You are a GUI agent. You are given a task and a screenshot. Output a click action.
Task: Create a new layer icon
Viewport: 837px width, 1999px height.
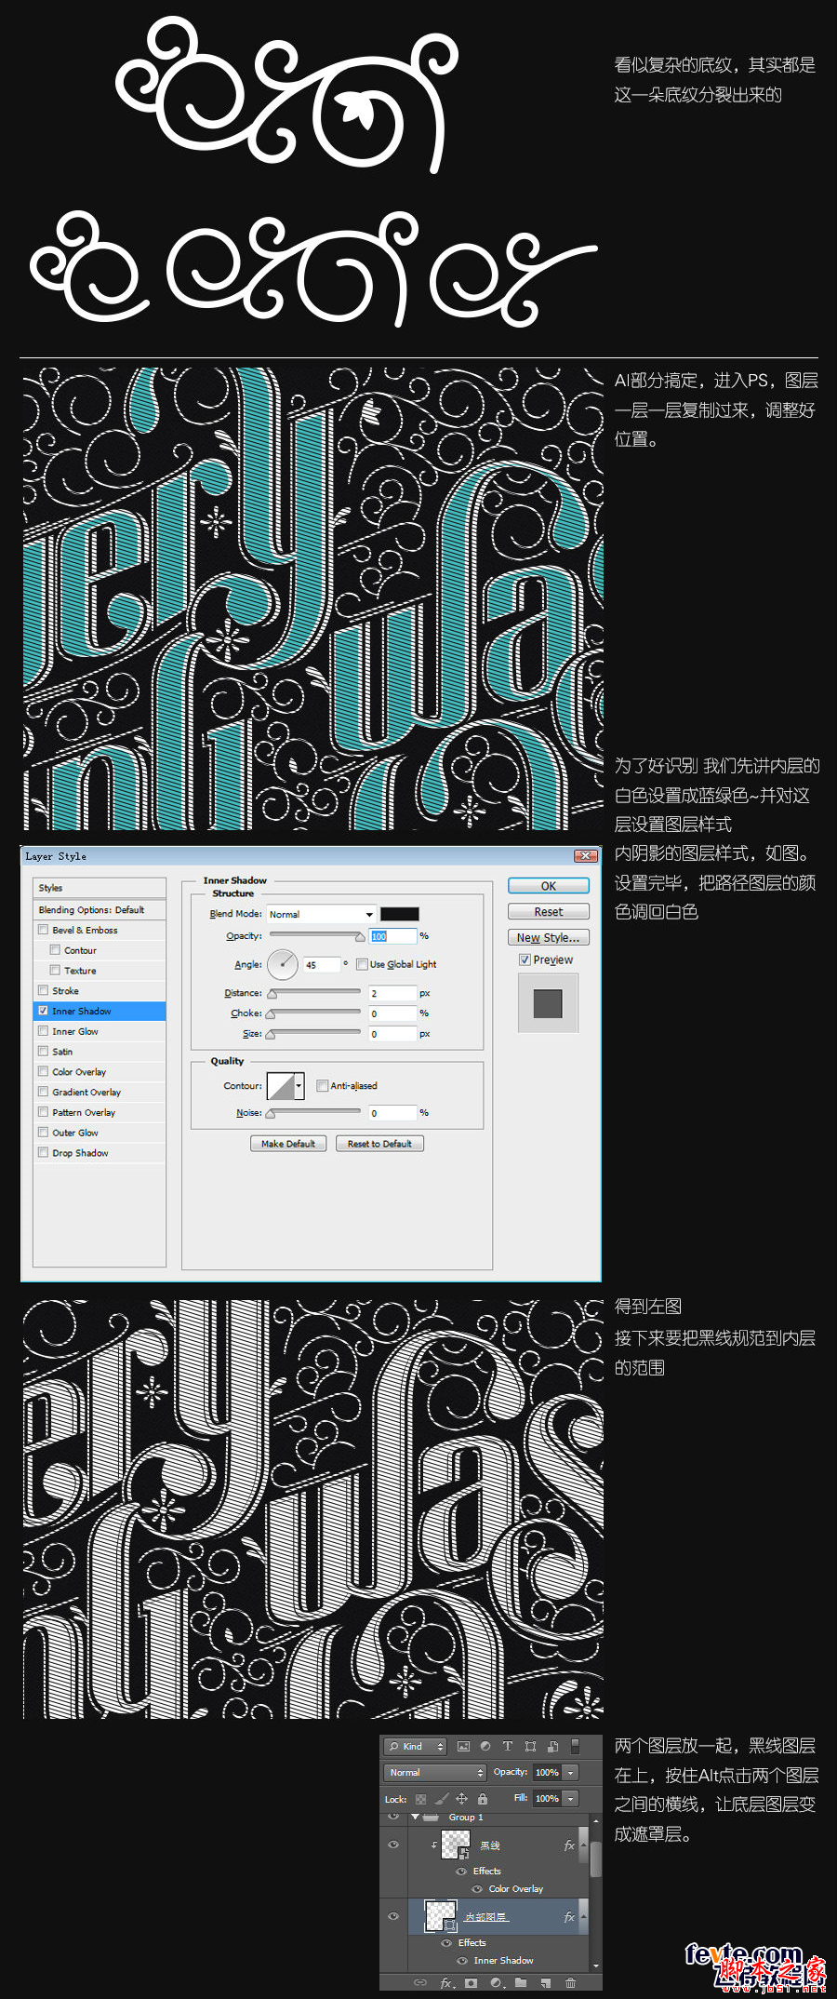[546, 1983]
